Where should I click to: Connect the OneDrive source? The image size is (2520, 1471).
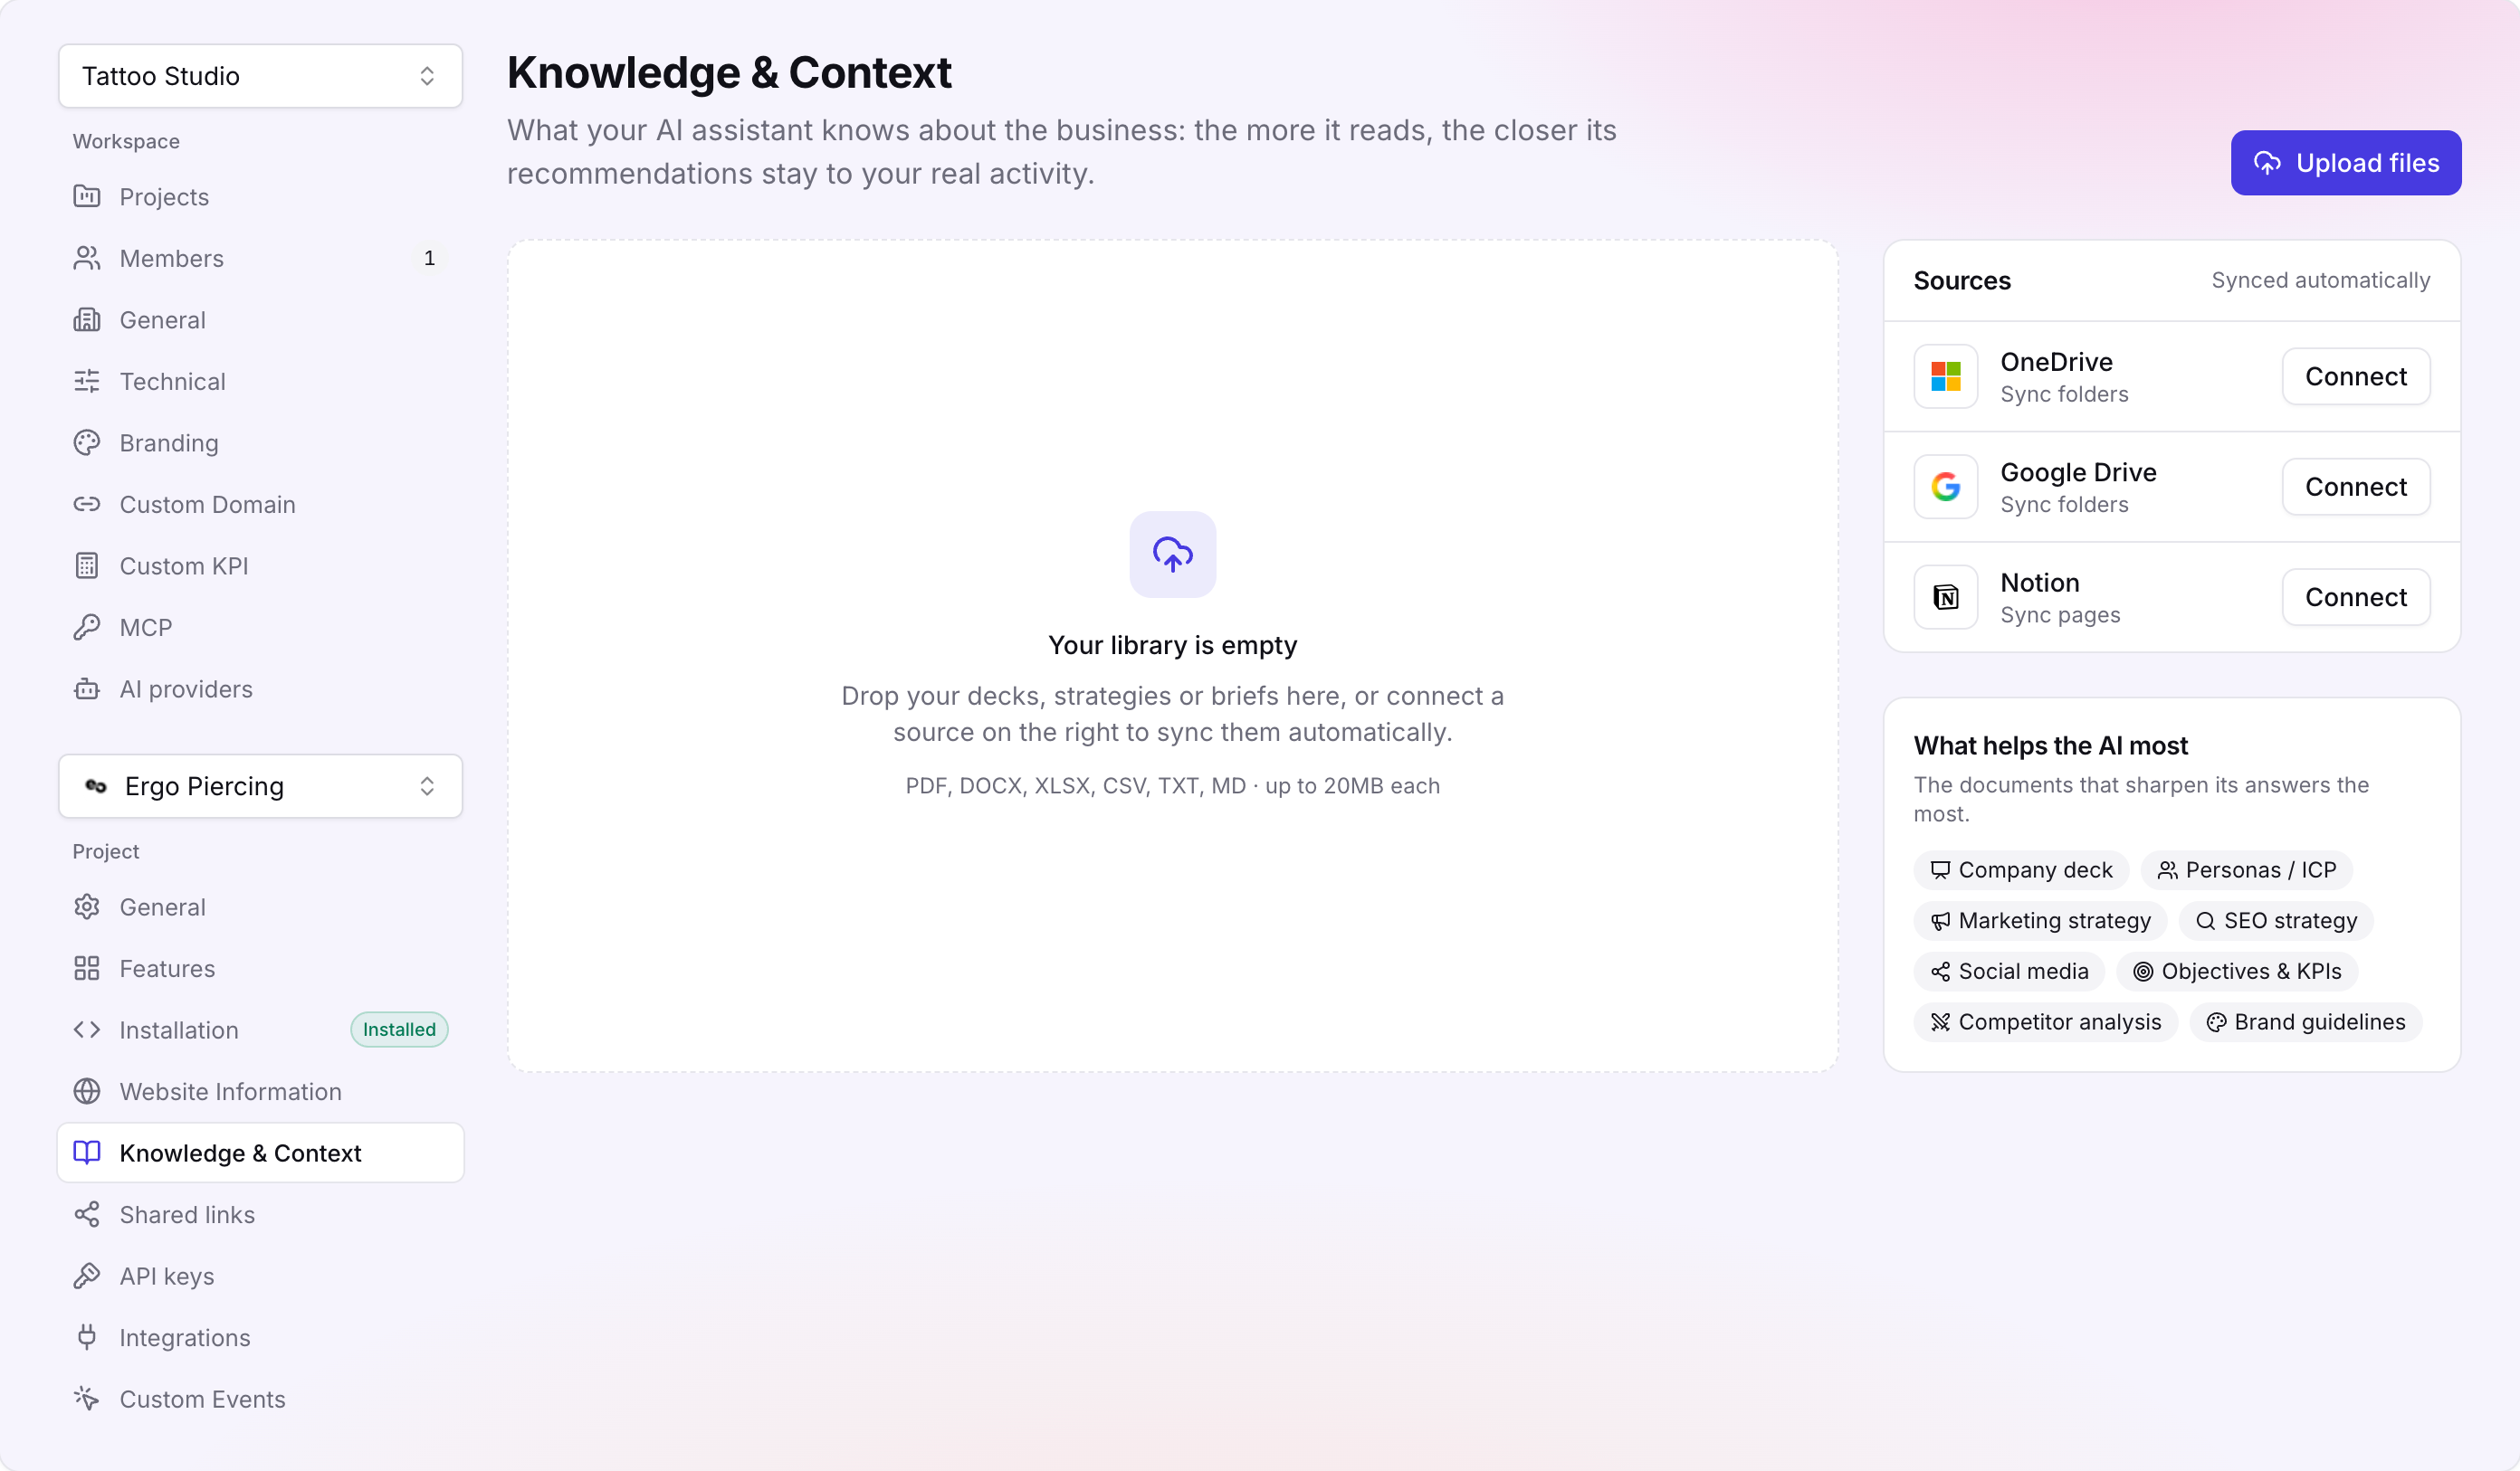point(2356,376)
